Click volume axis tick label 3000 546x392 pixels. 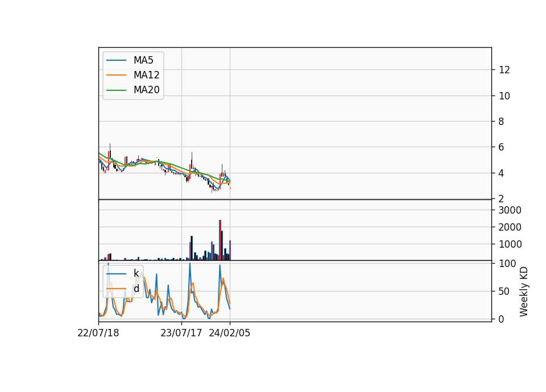point(510,210)
